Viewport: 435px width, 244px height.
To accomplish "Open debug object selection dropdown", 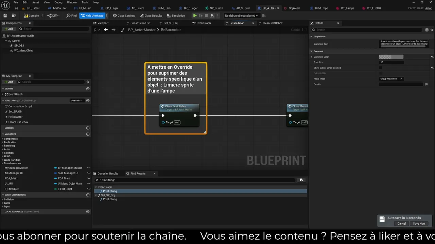I will coord(242,16).
